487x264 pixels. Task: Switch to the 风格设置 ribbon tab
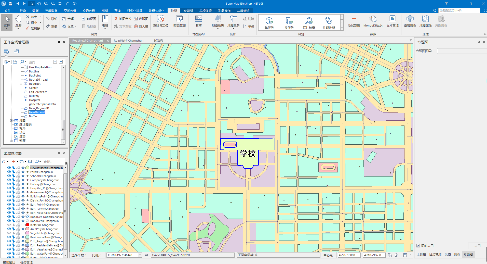point(206,10)
